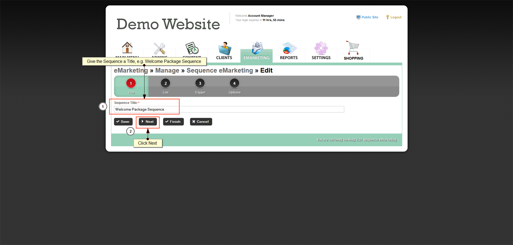Viewport: 513px width, 245px height.
Task: Click into the Sequence Title field
Action: click(x=229, y=109)
